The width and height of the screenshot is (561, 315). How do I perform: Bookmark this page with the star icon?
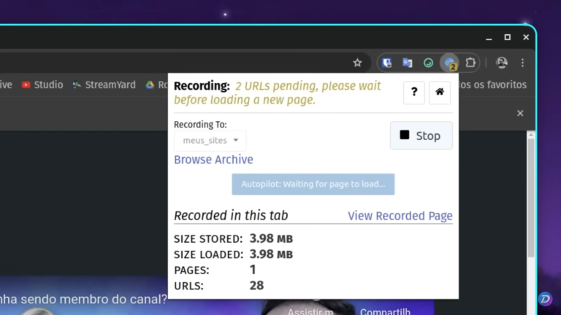click(357, 63)
